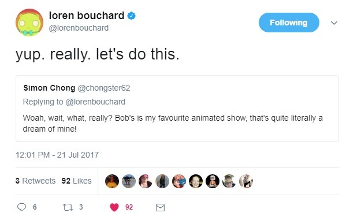The image size is (350, 224).
Task: Click the loren bouchard display name
Action: tap(87, 16)
